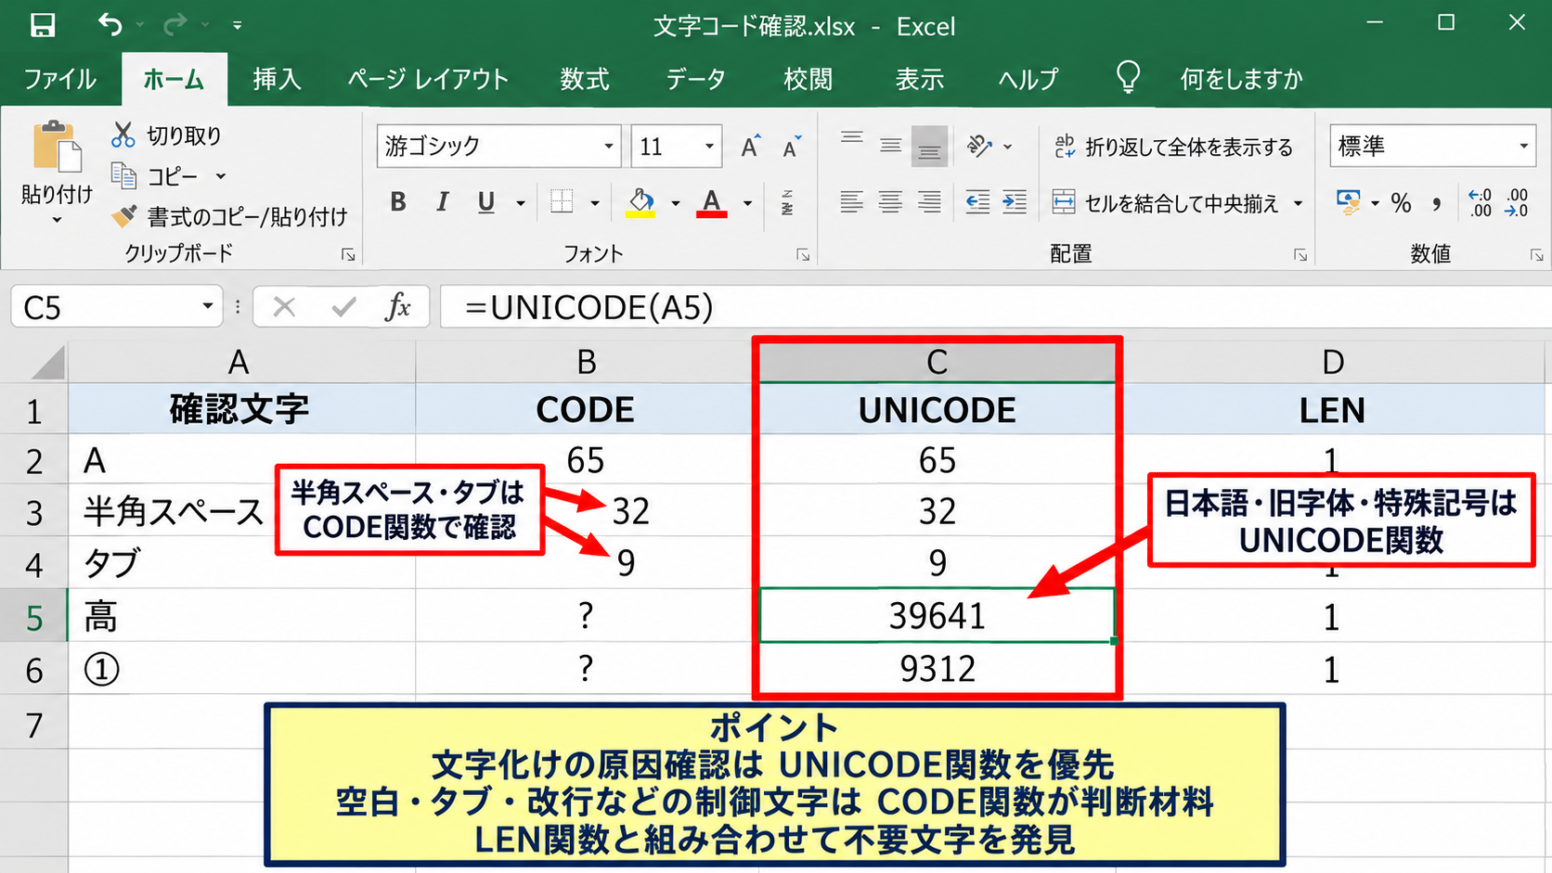
Task: Open 貼り付け paste options arrow
Action: 57,220
